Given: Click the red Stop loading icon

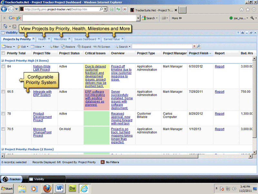Looking at the screenshot, I should point(125,9).
